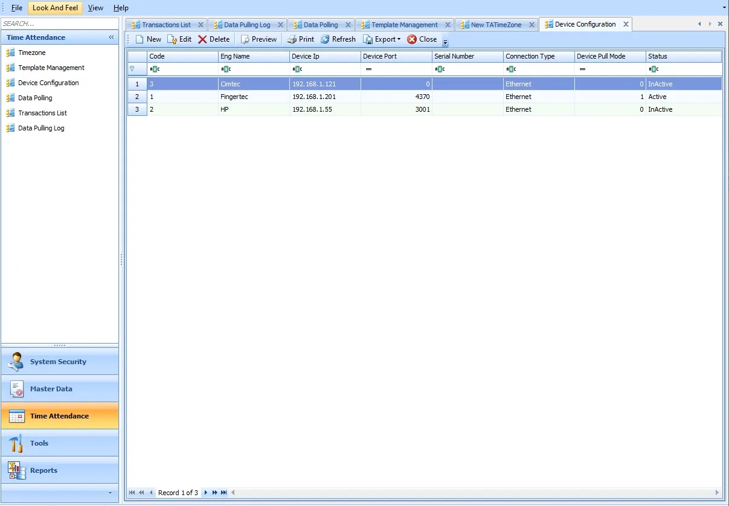
Task: Switch to the Template Management tab
Action: coord(404,25)
